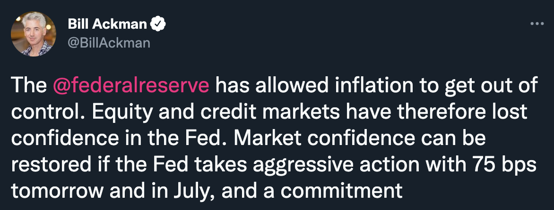Open the @BillAckman handle link

tap(109, 43)
